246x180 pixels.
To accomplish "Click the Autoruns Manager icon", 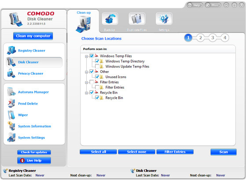I will click(11, 92).
